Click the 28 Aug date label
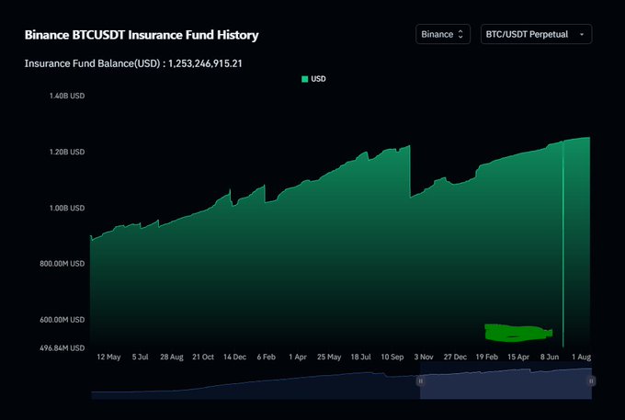 coord(171,357)
